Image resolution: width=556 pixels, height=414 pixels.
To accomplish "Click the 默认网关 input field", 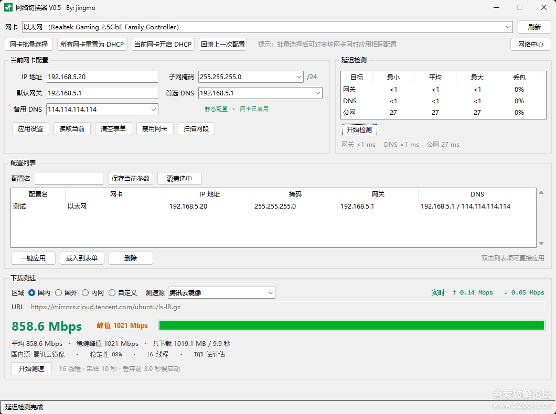I will 102,93.
